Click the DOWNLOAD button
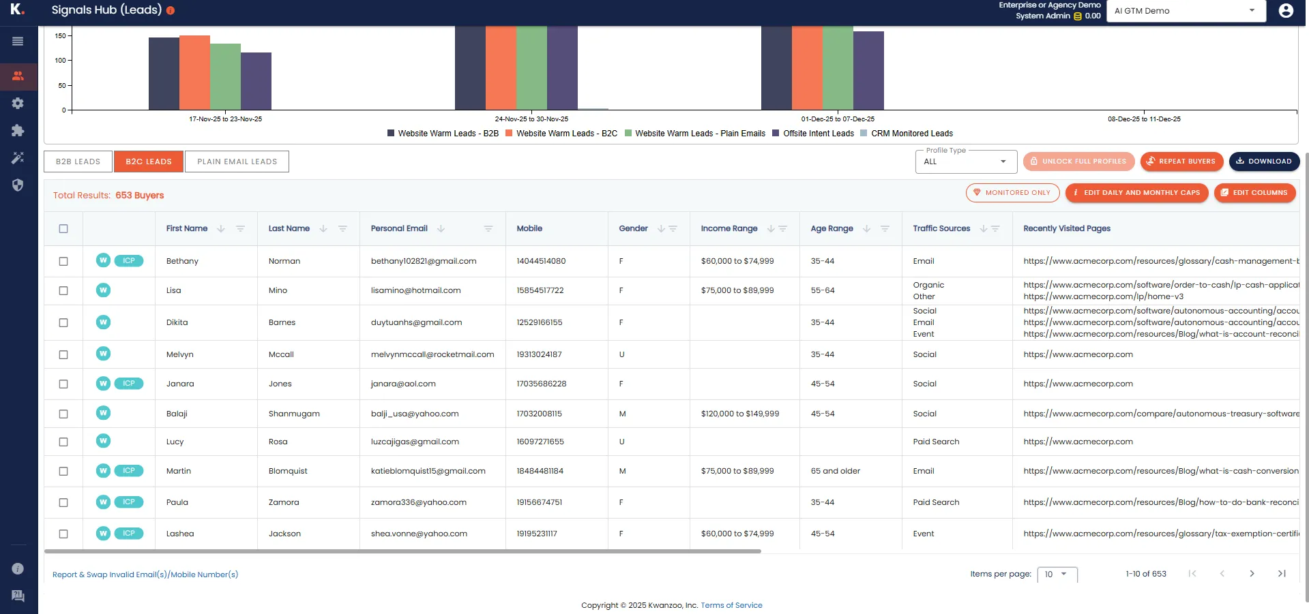Image resolution: width=1309 pixels, height=614 pixels. [x=1263, y=162]
